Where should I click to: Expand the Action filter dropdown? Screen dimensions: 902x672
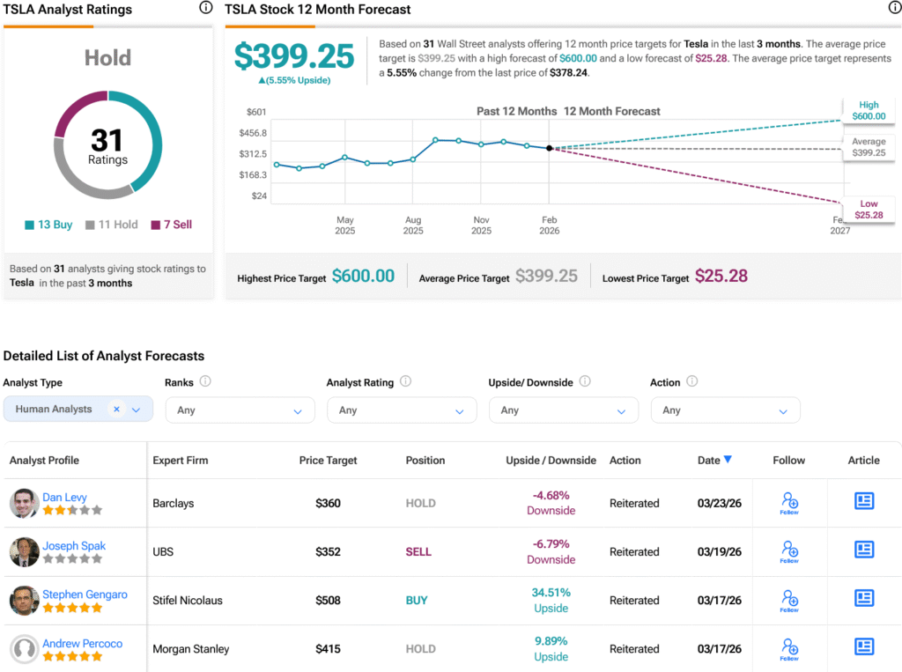click(725, 410)
